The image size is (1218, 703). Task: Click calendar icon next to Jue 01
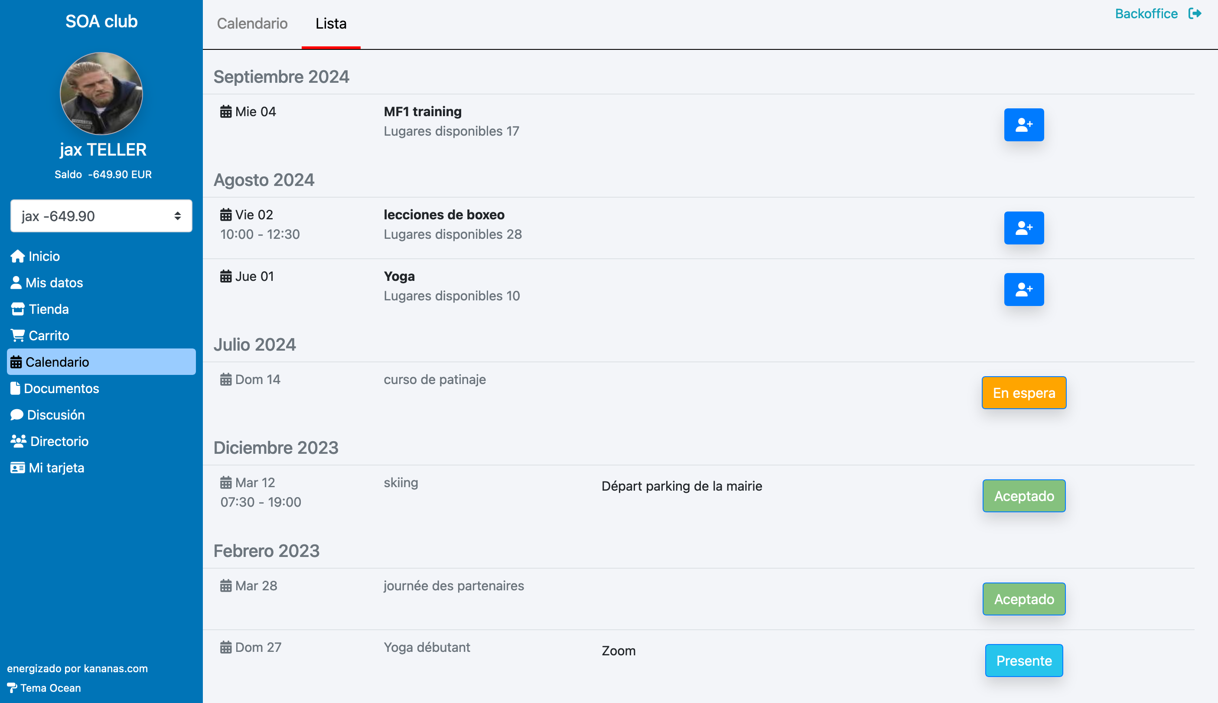click(226, 277)
